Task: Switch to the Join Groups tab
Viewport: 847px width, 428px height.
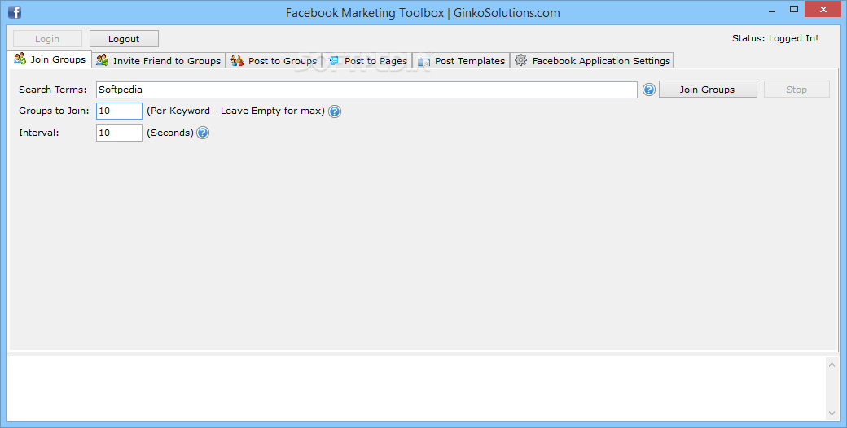Action: [50, 59]
